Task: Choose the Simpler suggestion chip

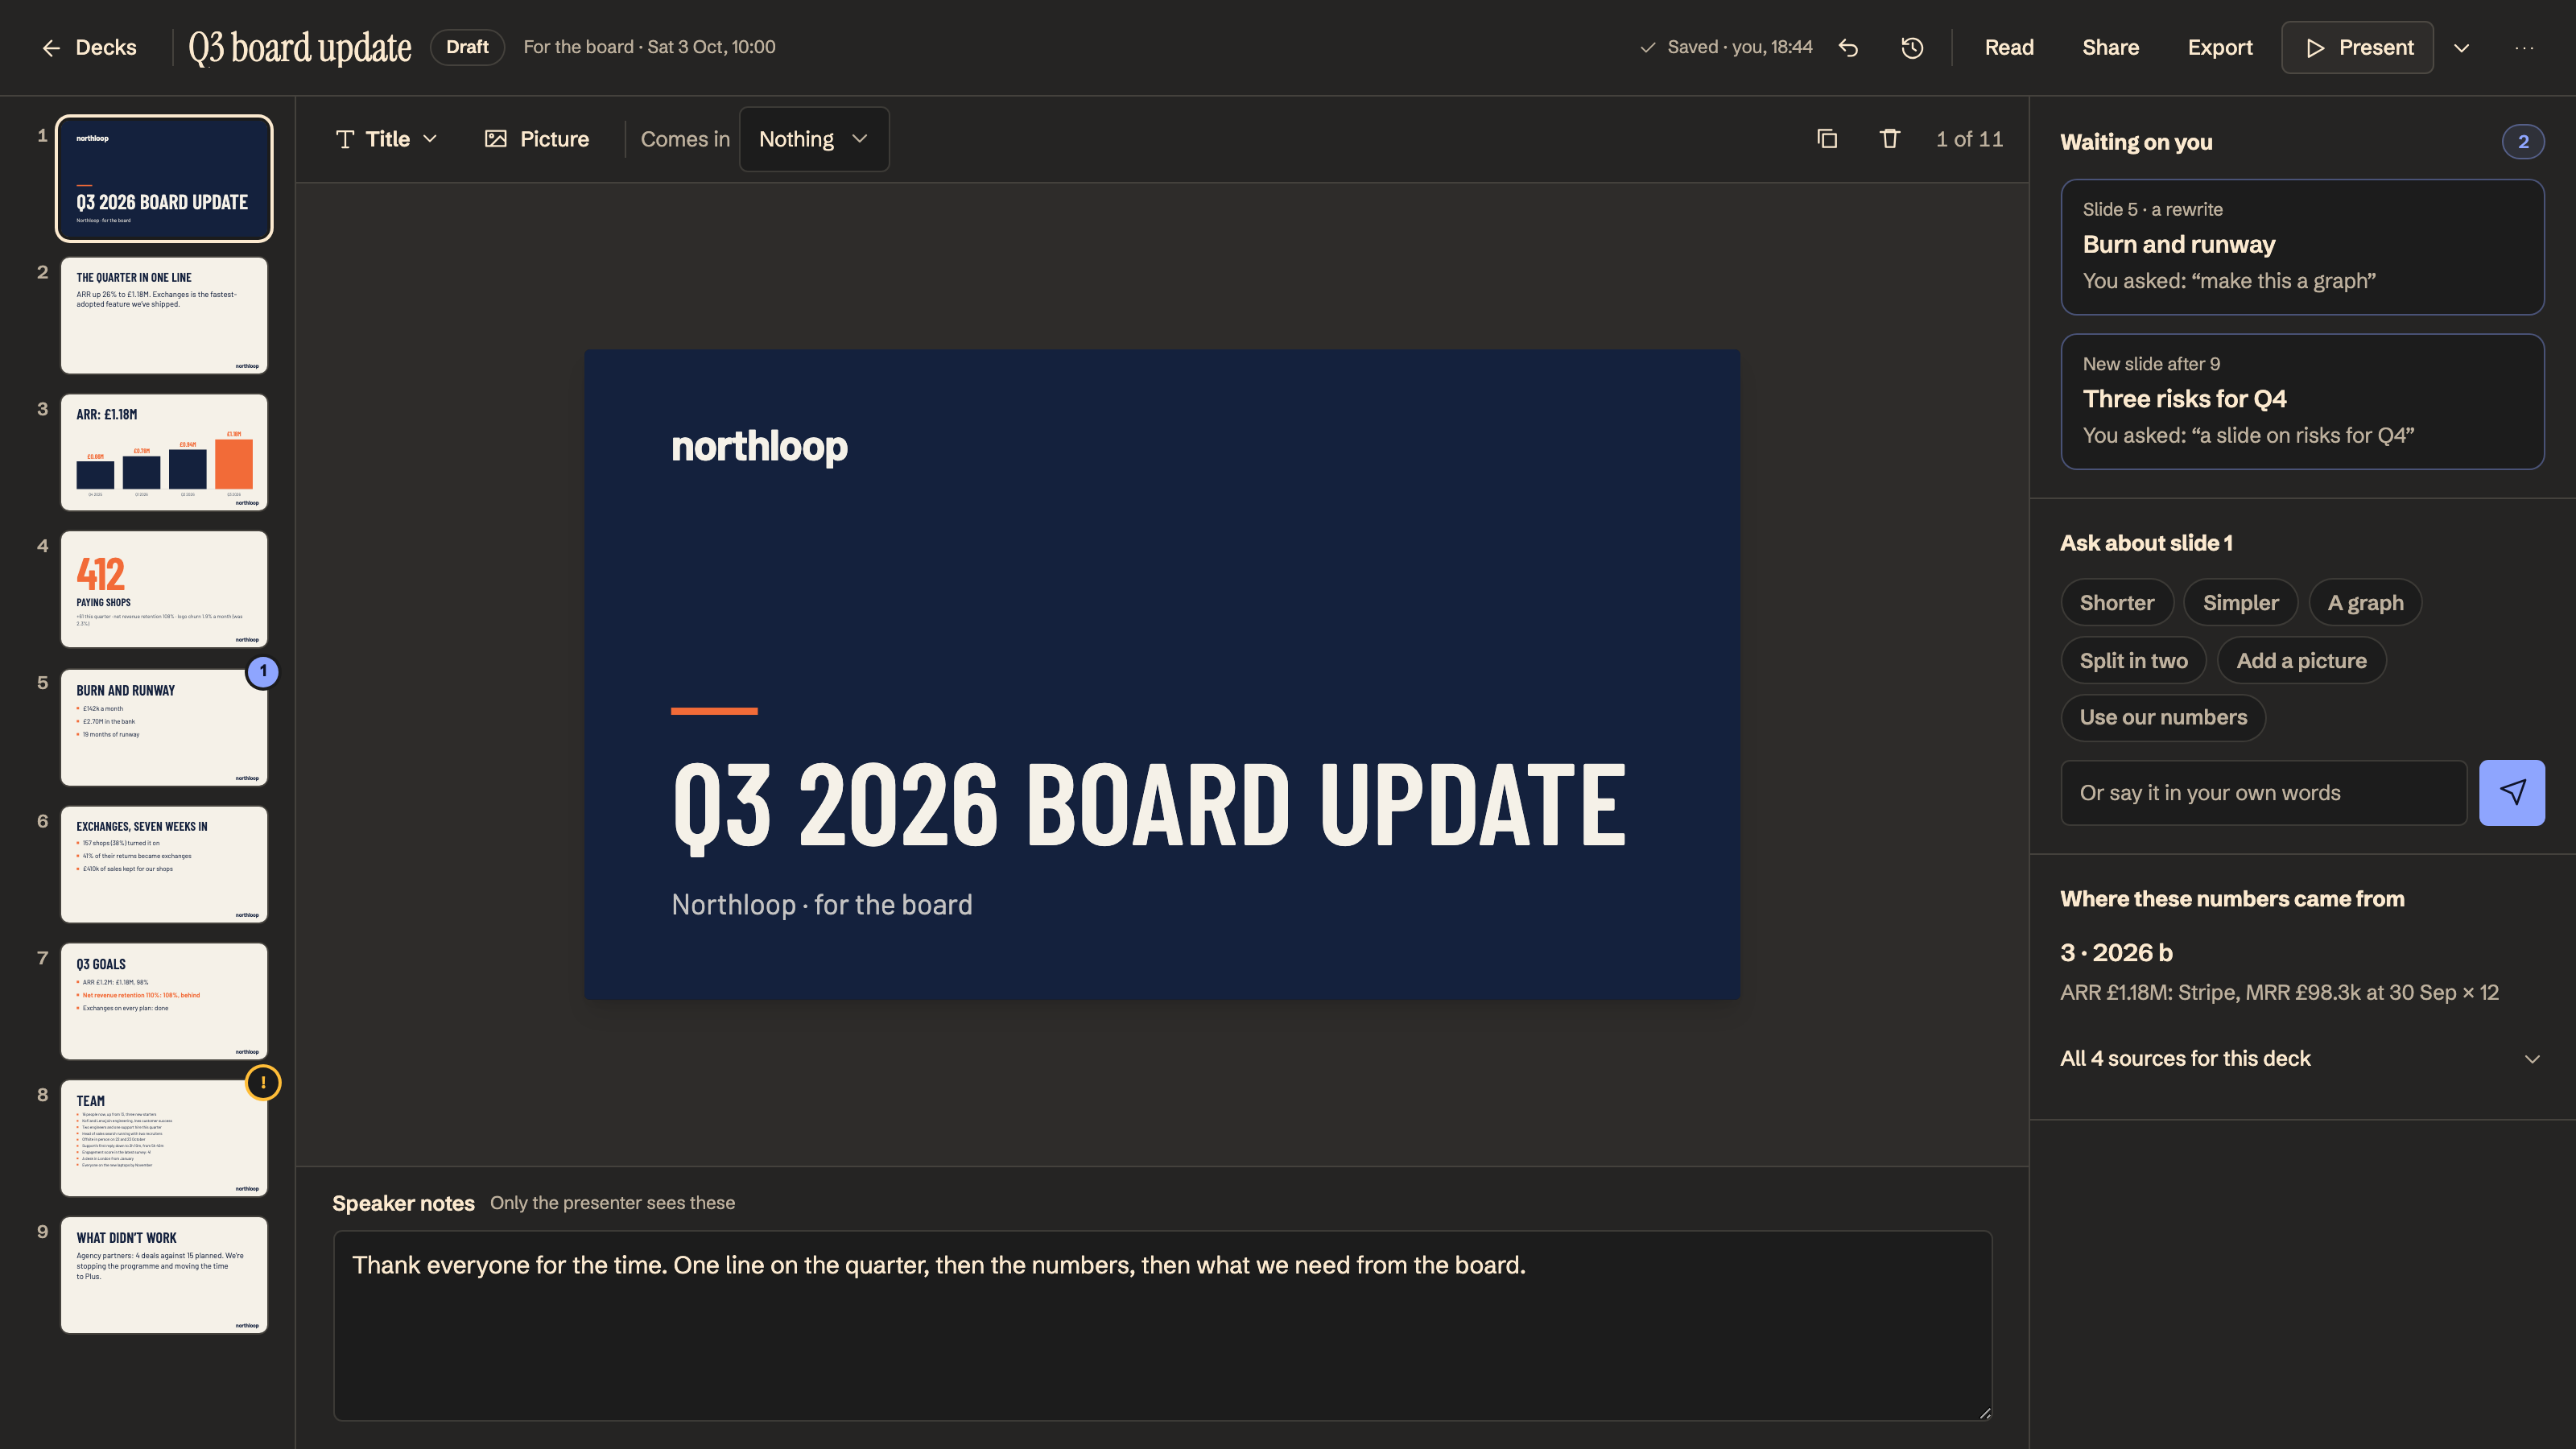Action: point(2240,602)
